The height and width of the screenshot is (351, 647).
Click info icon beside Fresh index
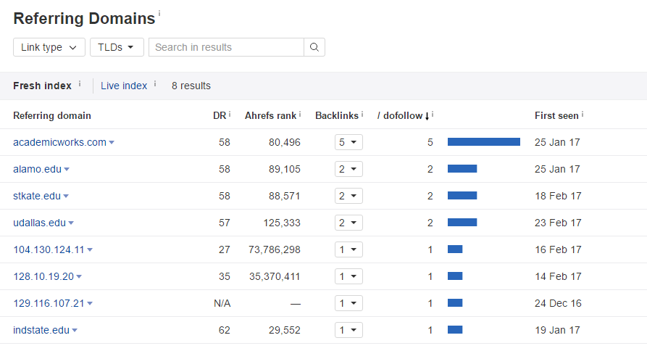(80, 84)
